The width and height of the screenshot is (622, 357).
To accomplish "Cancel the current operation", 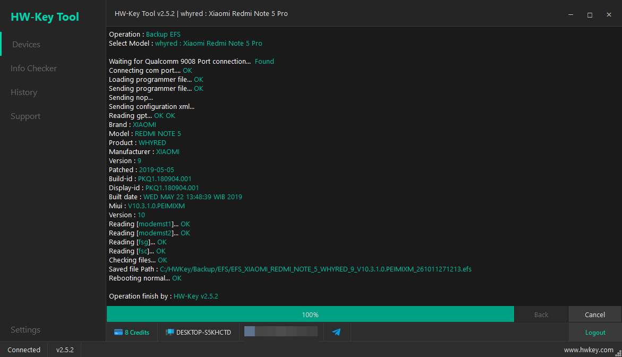I will [594, 314].
